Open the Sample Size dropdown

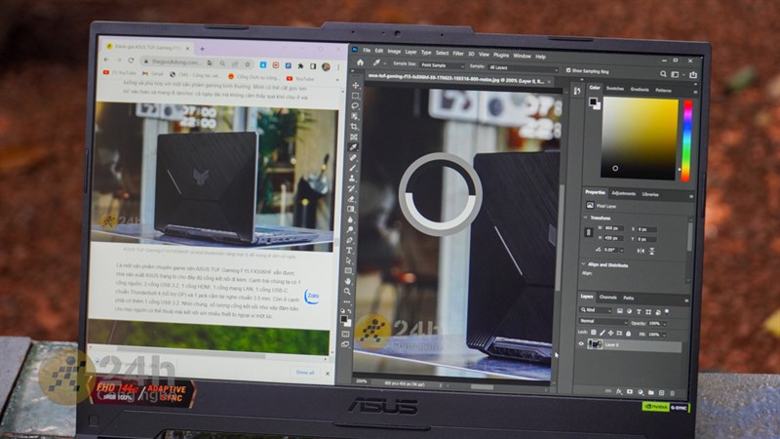pyautogui.click(x=442, y=65)
